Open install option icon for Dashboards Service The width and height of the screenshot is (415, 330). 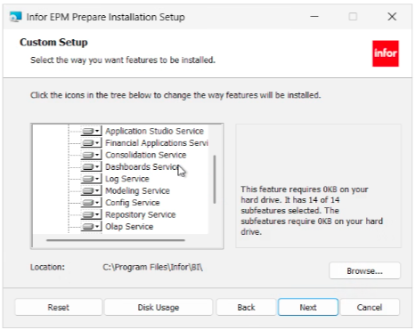point(91,167)
